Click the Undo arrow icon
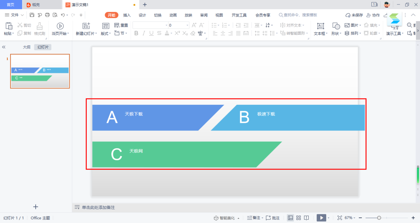 [x=63, y=15]
